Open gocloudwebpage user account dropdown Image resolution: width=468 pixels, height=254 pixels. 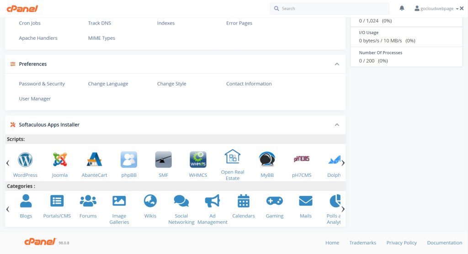pos(436,9)
